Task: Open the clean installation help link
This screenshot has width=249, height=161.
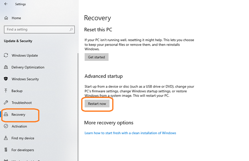Action: 130,133
